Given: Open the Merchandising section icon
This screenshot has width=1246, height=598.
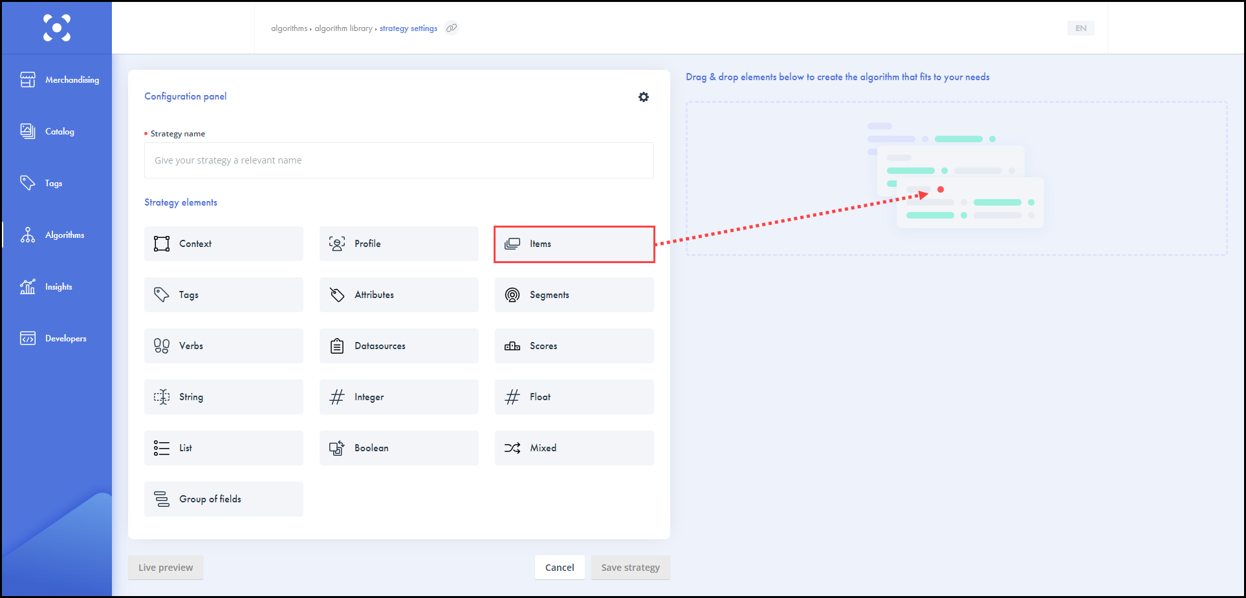Looking at the screenshot, I should coord(28,80).
